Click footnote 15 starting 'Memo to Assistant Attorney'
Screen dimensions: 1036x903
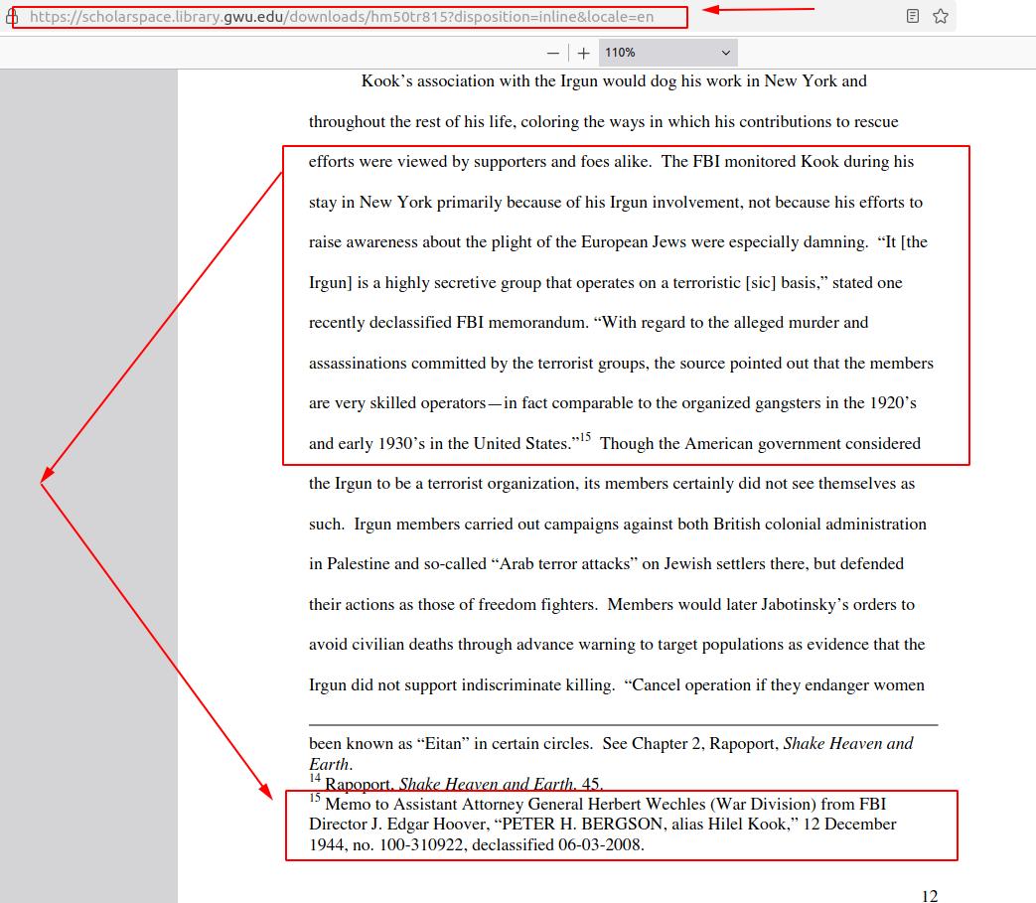(x=602, y=804)
